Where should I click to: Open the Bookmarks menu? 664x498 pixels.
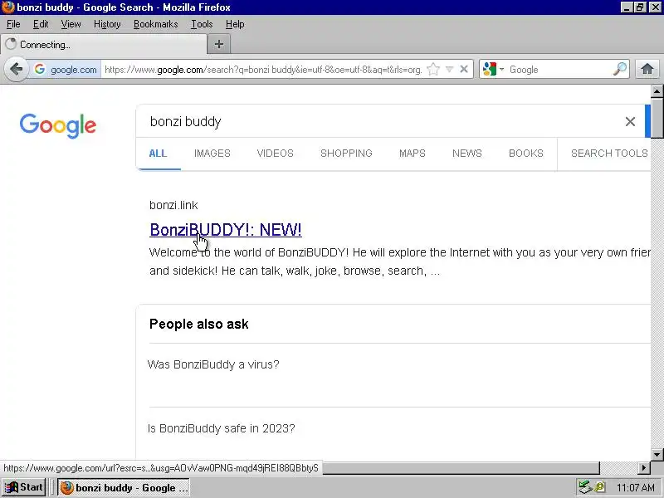tap(155, 24)
